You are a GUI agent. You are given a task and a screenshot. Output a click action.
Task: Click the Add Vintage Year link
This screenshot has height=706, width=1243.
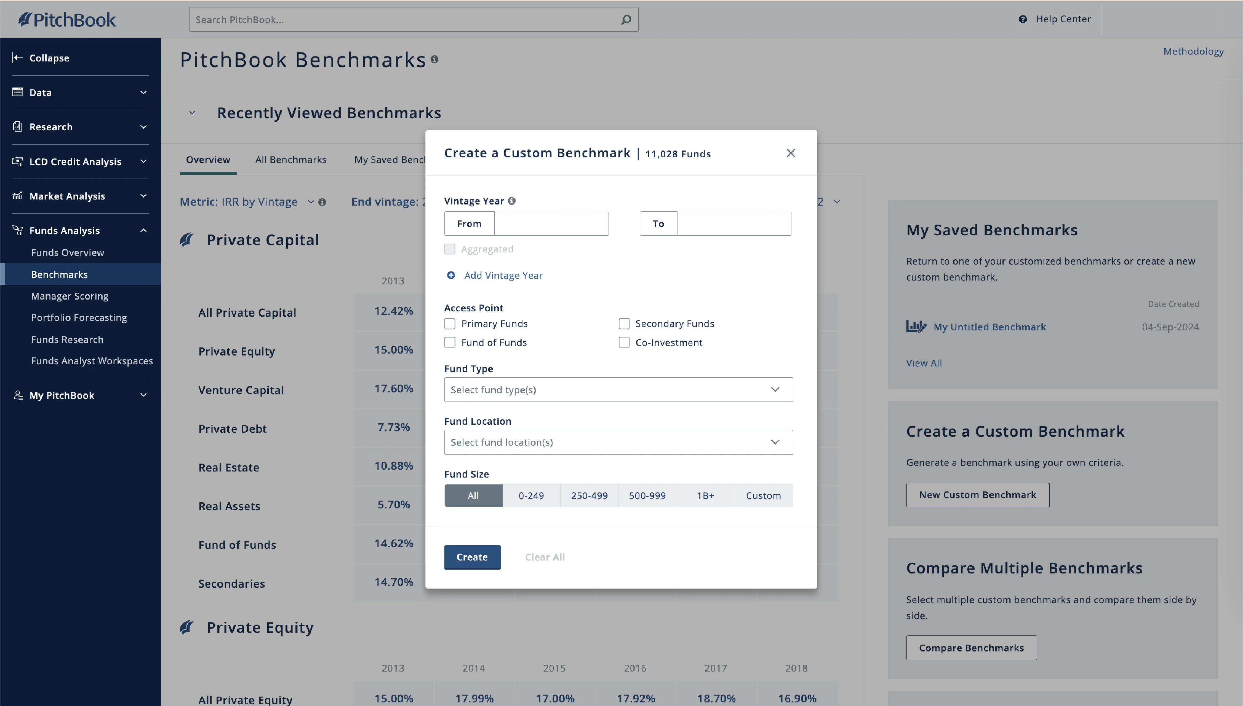click(503, 275)
